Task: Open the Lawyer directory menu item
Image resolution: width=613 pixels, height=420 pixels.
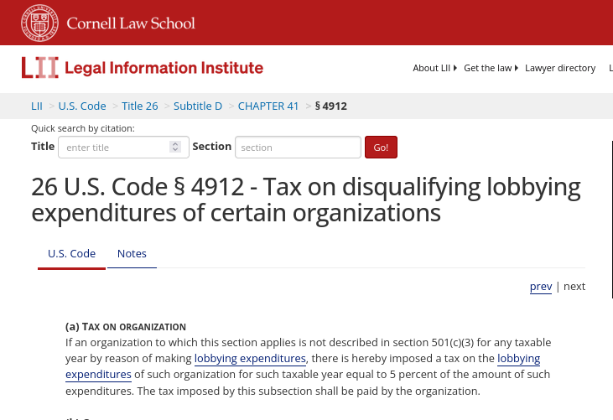Action: click(560, 68)
